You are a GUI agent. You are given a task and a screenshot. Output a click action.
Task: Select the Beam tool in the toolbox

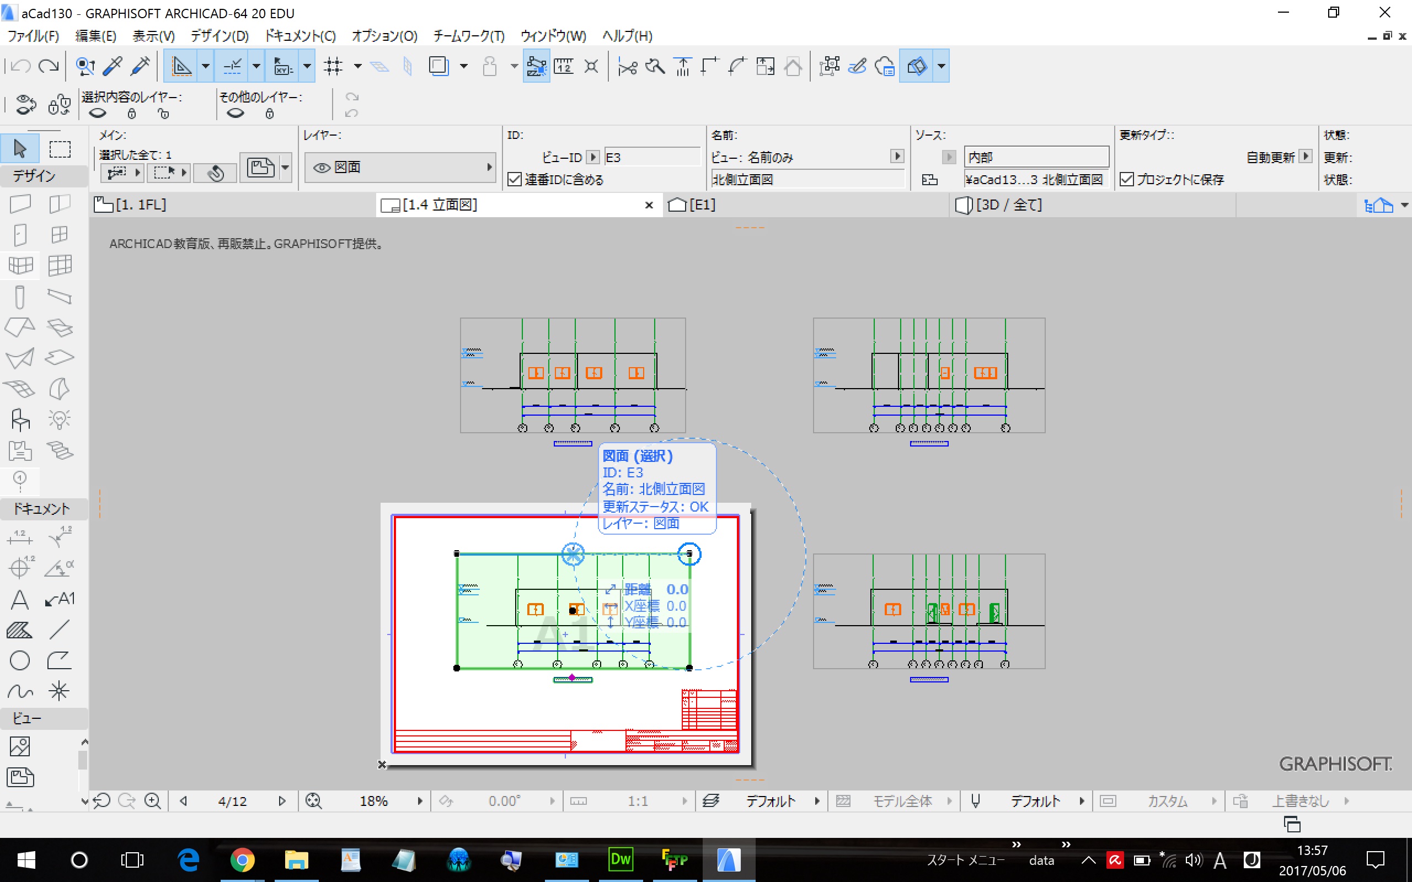pos(60,297)
